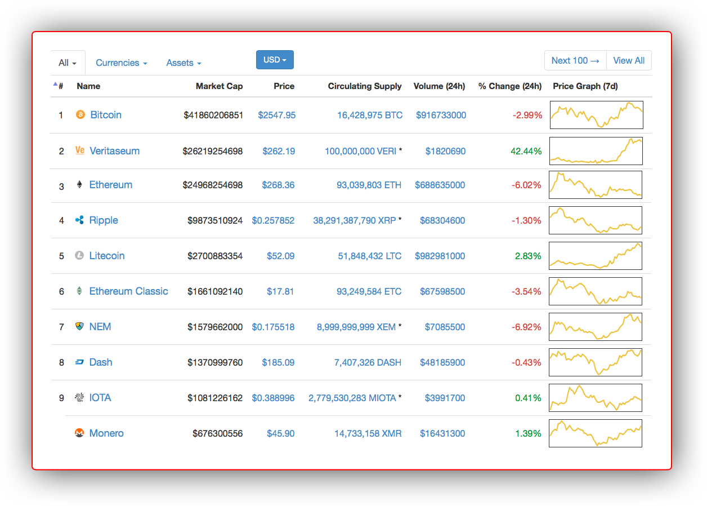Viewport: 707px width, 506px height.
Task: Click Monero market cap $676300556
Action: [x=218, y=433]
